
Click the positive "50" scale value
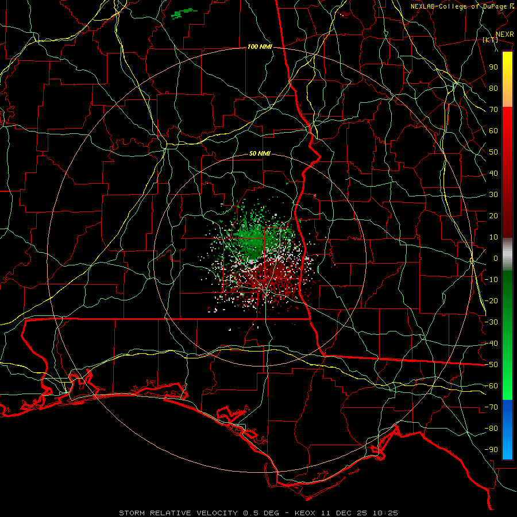point(493,152)
